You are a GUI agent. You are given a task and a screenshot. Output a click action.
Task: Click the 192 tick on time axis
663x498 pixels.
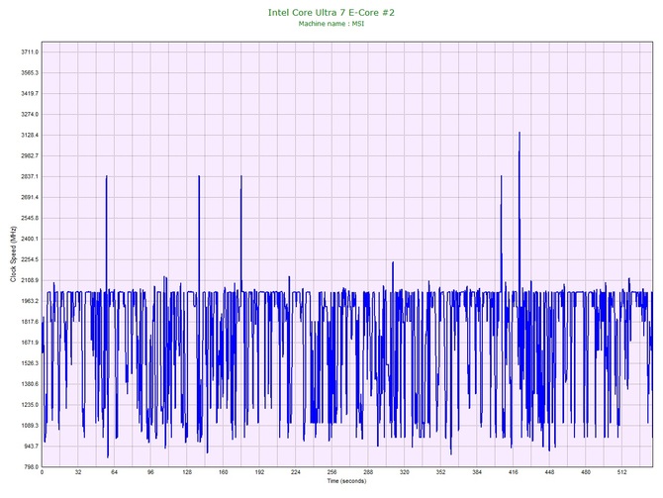pos(259,472)
